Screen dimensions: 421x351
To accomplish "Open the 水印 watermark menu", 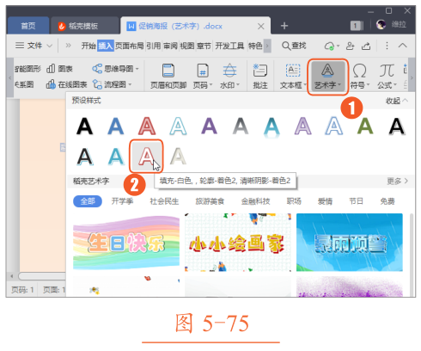I will click(229, 77).
